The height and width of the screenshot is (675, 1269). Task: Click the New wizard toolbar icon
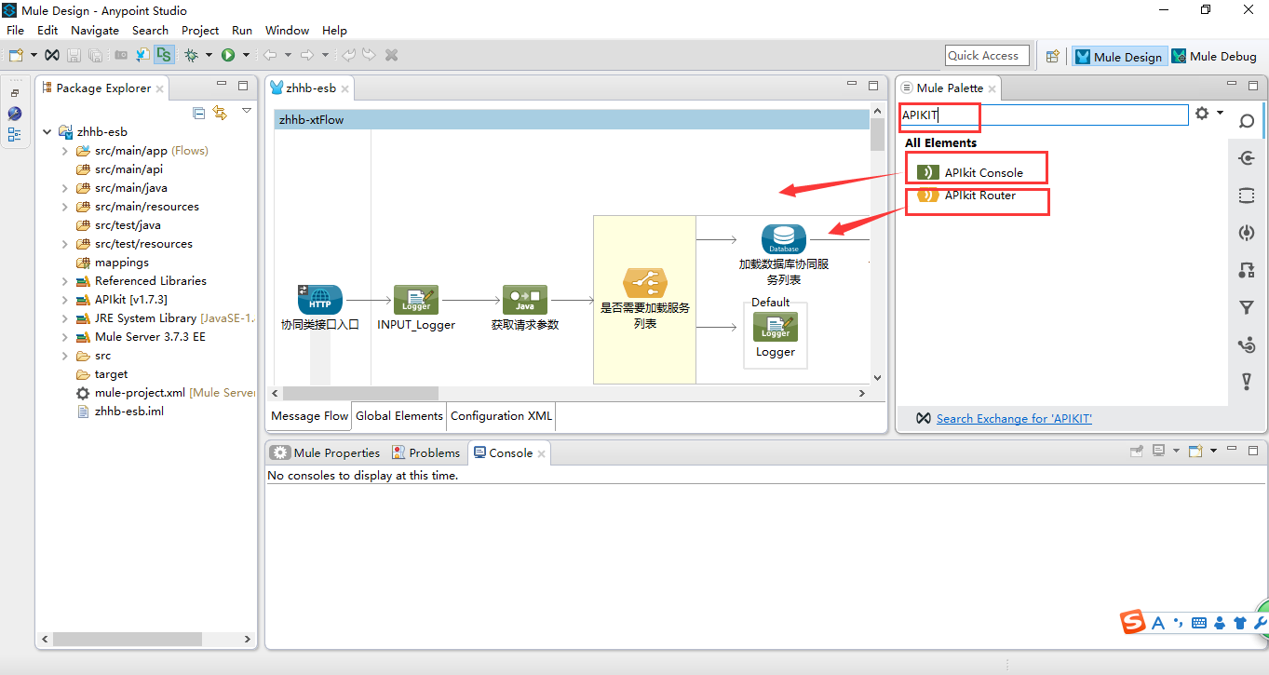[16, 55]
